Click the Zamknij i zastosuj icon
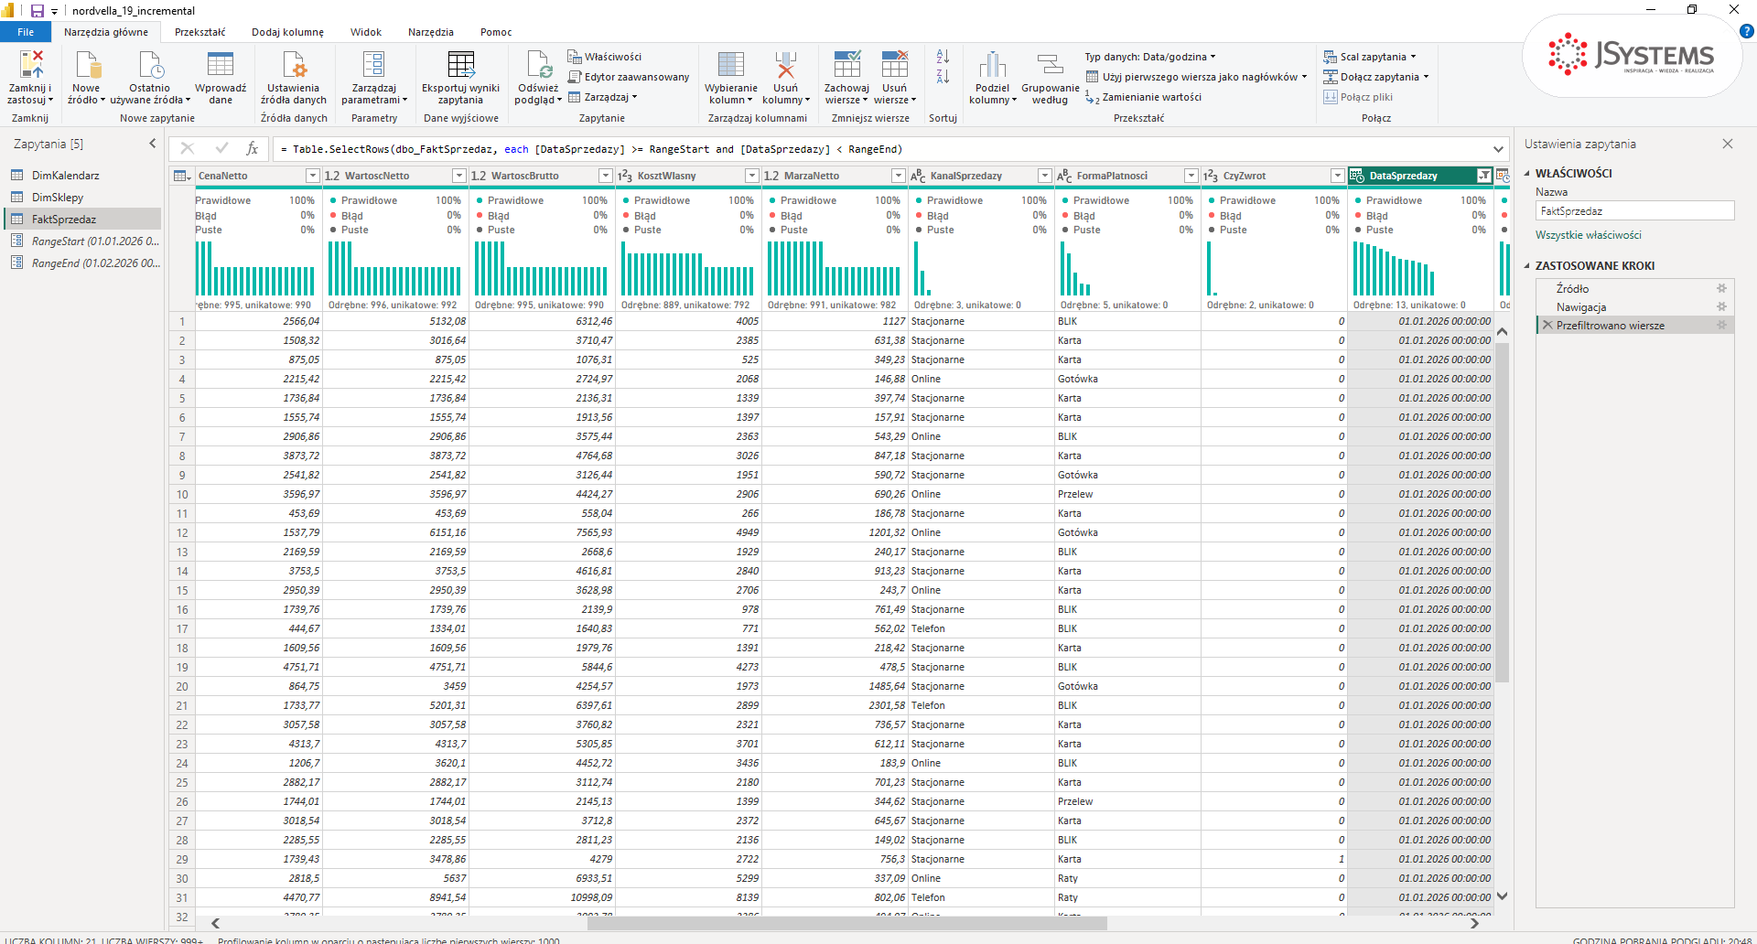This screenshot has height=944, width=1757. point(30,63)
